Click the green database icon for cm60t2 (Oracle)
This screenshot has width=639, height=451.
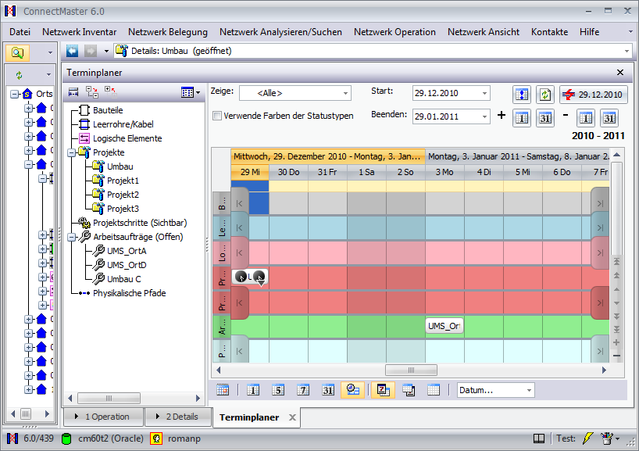66,438
